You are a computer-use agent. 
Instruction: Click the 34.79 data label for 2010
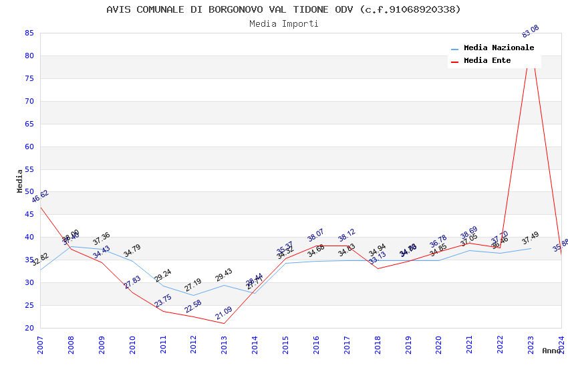[132, 250]
